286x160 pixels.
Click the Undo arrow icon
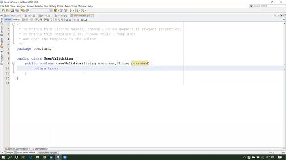click(23, 11)
